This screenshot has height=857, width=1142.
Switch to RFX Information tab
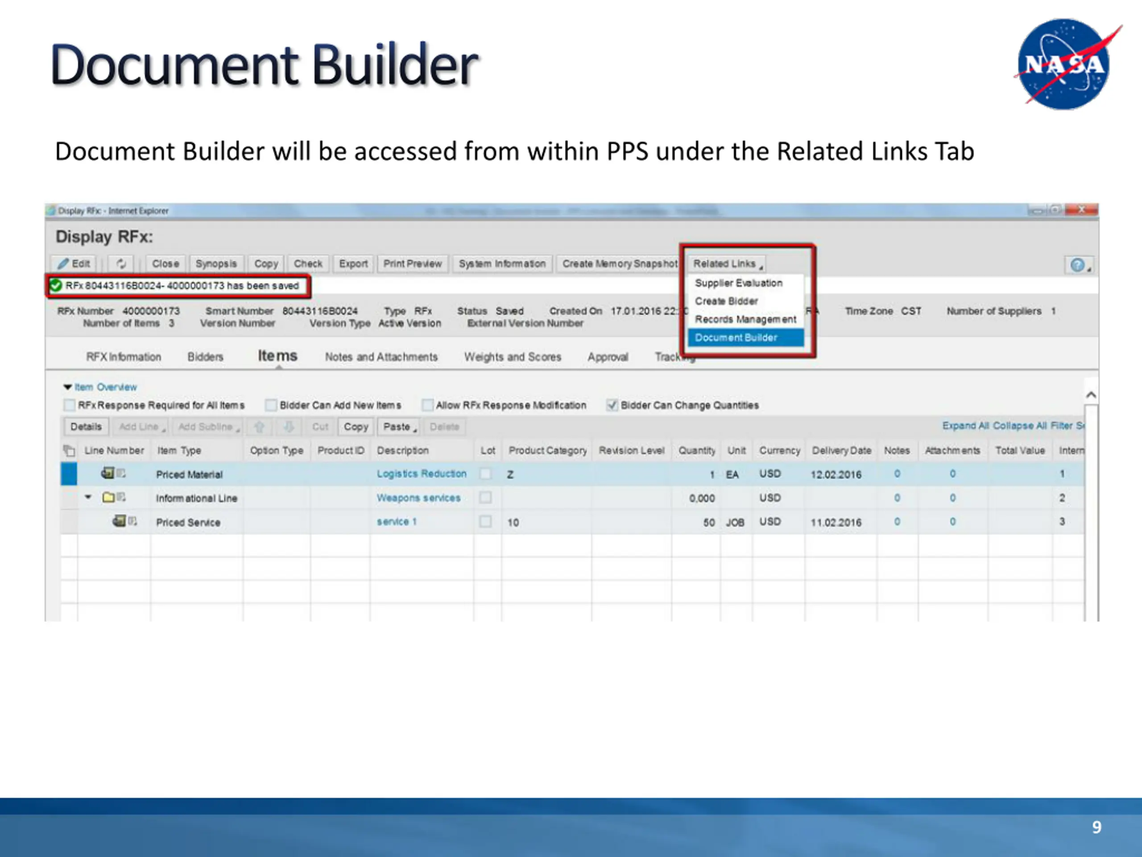point(124,357)
